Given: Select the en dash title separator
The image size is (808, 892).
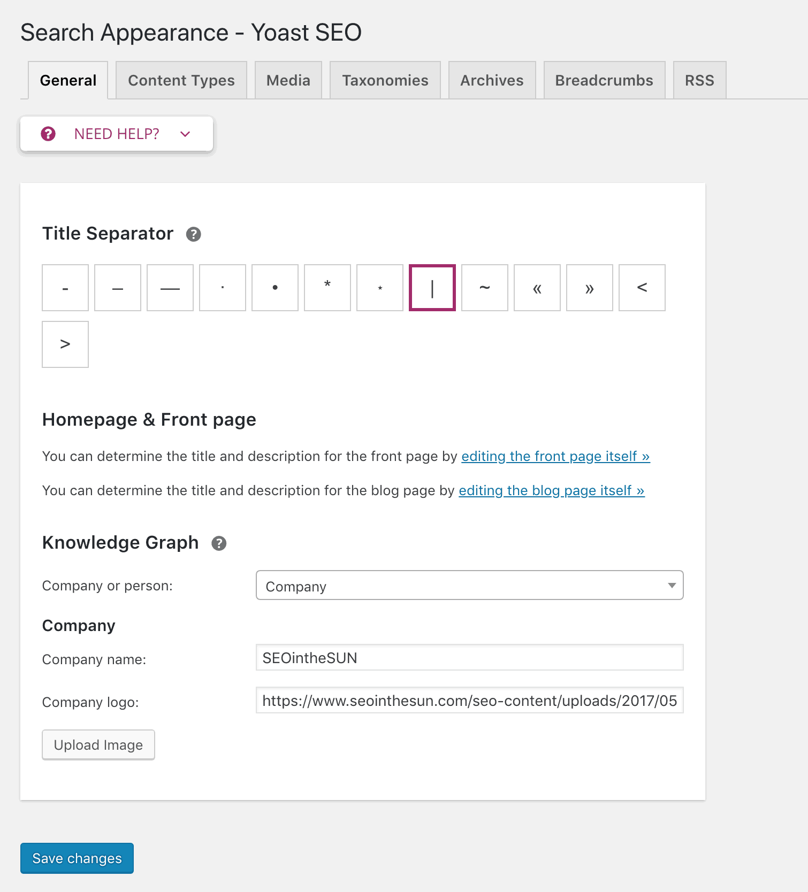Looking at the screenshot, I should (x=118, y=288).
